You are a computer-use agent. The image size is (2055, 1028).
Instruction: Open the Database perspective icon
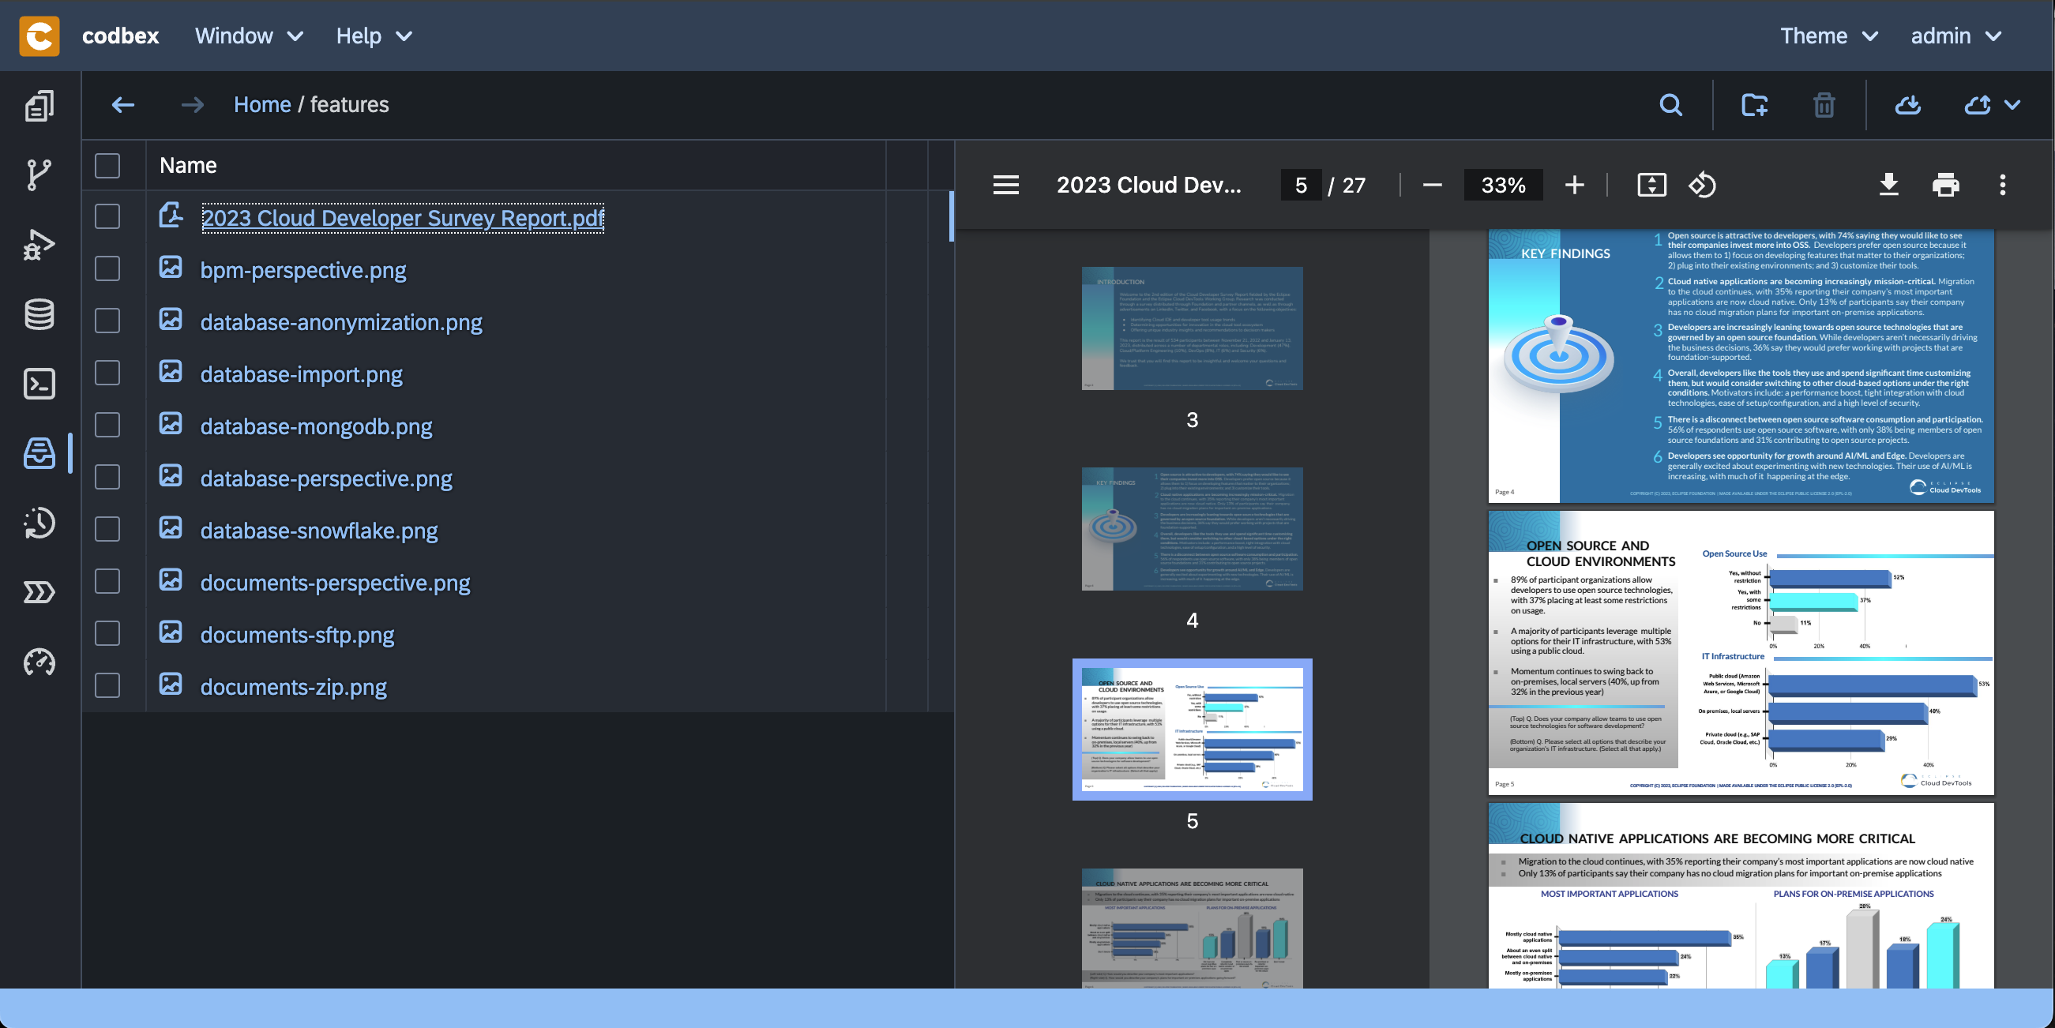tap(38, 314)
